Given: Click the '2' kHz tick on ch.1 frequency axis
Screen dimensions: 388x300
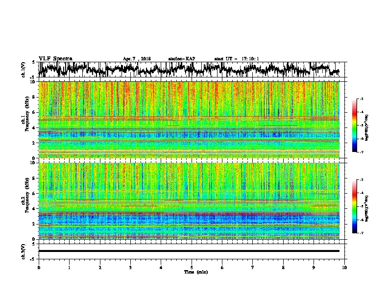Looking at the screenshot, I should (34, 143).
